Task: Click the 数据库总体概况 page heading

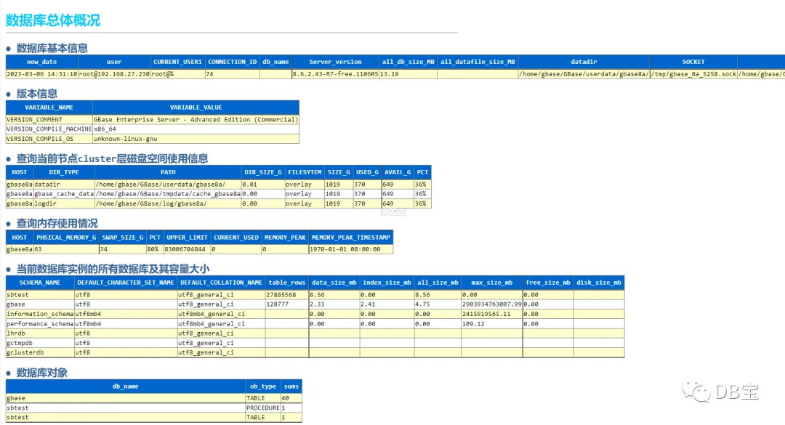Action: click(52, 20)
